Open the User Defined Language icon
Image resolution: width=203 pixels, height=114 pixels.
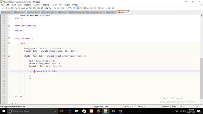pos(81,8)
